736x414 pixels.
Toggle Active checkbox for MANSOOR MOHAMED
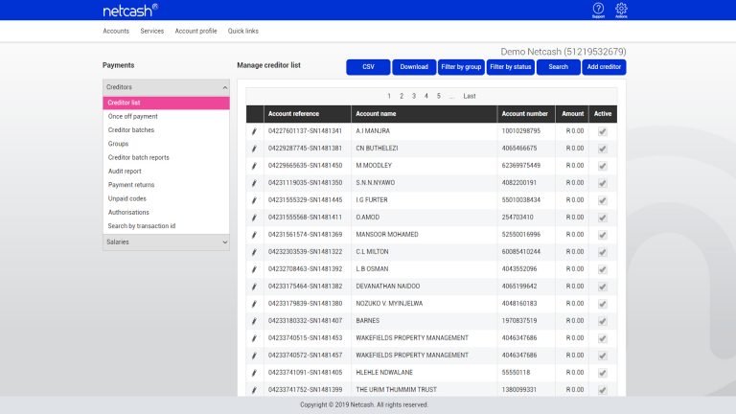click(602, 235)
